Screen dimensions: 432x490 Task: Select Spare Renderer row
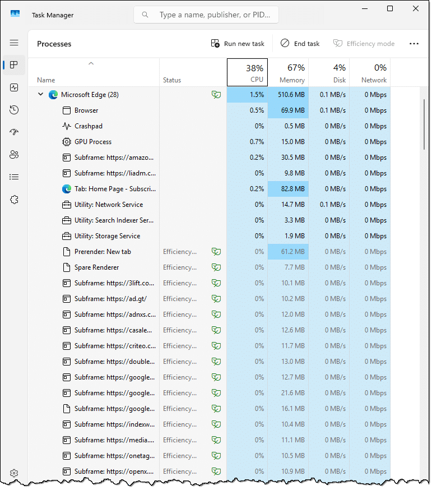click(x=210, y=267)
